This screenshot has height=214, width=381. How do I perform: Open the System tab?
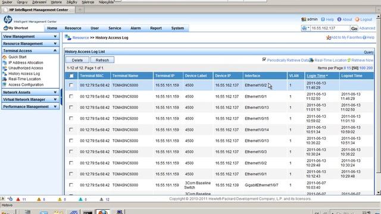177,28
